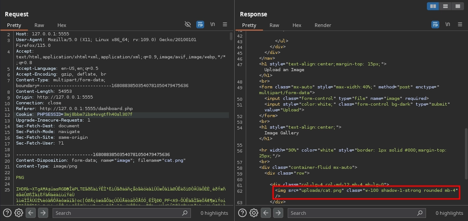Expand Request search field dropdown arrow
Viewport: 468px width, 221px height.
pos(185,213)
